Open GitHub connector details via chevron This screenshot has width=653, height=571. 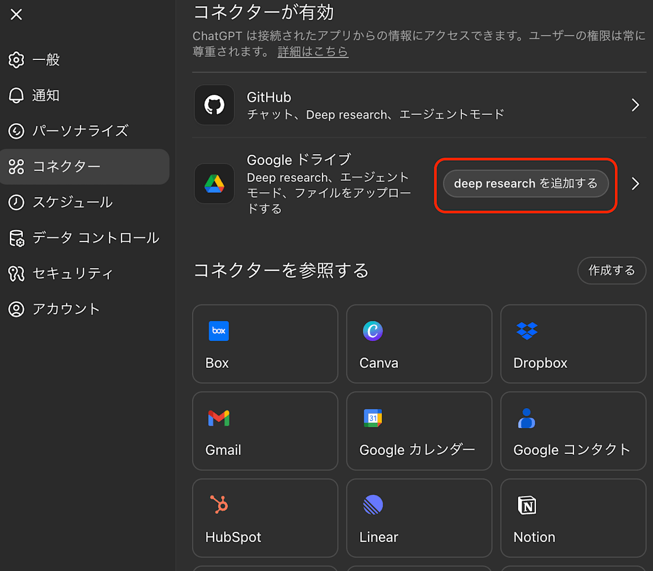tap(635, 105)
